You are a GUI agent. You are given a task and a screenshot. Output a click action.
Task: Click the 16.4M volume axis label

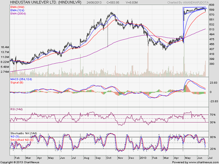click(5, 47)
